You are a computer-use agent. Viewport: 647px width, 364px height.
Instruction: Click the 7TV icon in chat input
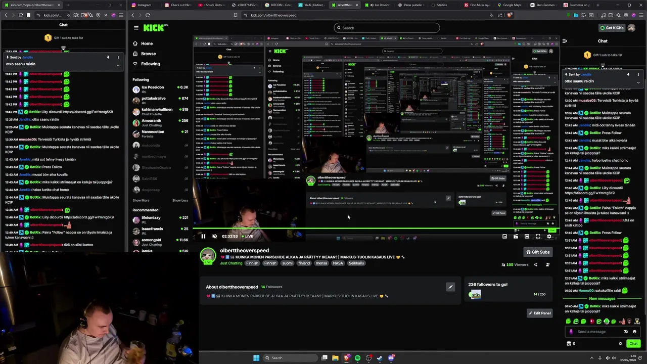coord(626,332)
